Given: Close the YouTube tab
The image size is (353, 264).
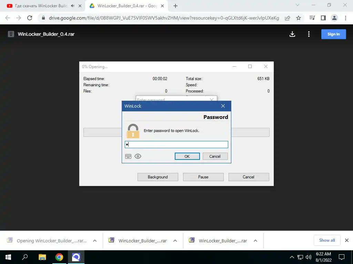Looking at the screenshot, I should (80, 6).
